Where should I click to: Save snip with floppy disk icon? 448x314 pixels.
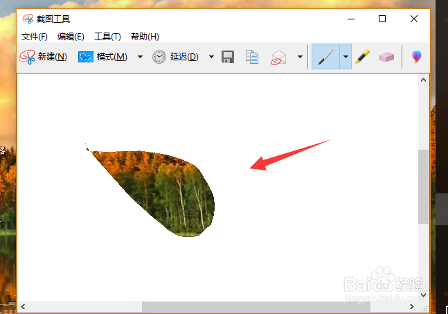pyautogui.click(x=228, y=57)
